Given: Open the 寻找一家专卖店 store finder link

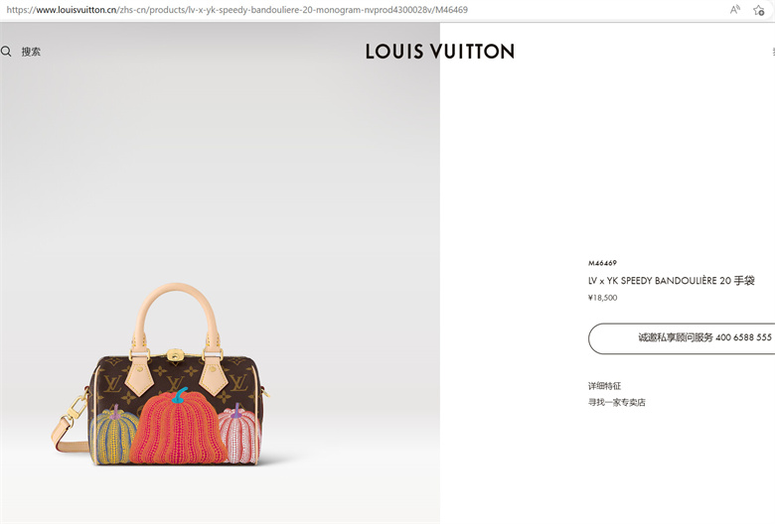Looking at the screenshot, I should pos(616,402).
